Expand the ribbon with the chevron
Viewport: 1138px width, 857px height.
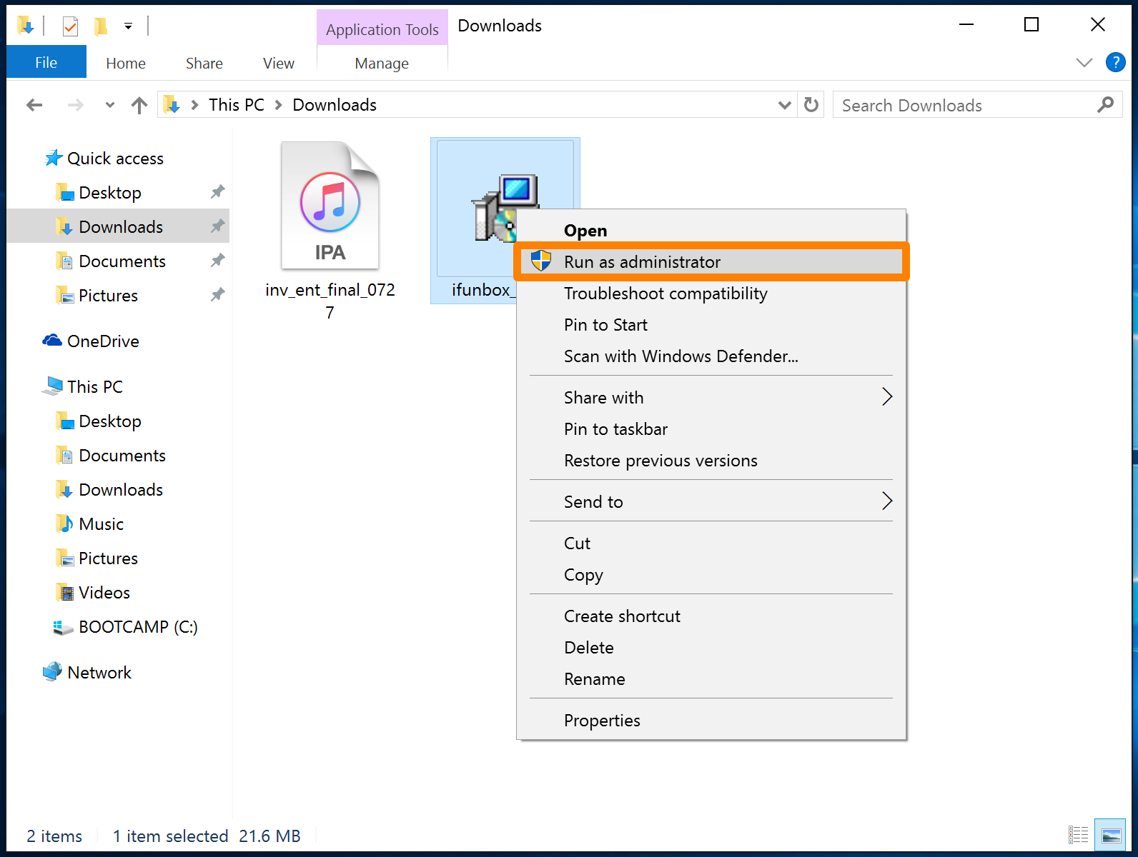pyautogui.click(x=1084, y=63)
